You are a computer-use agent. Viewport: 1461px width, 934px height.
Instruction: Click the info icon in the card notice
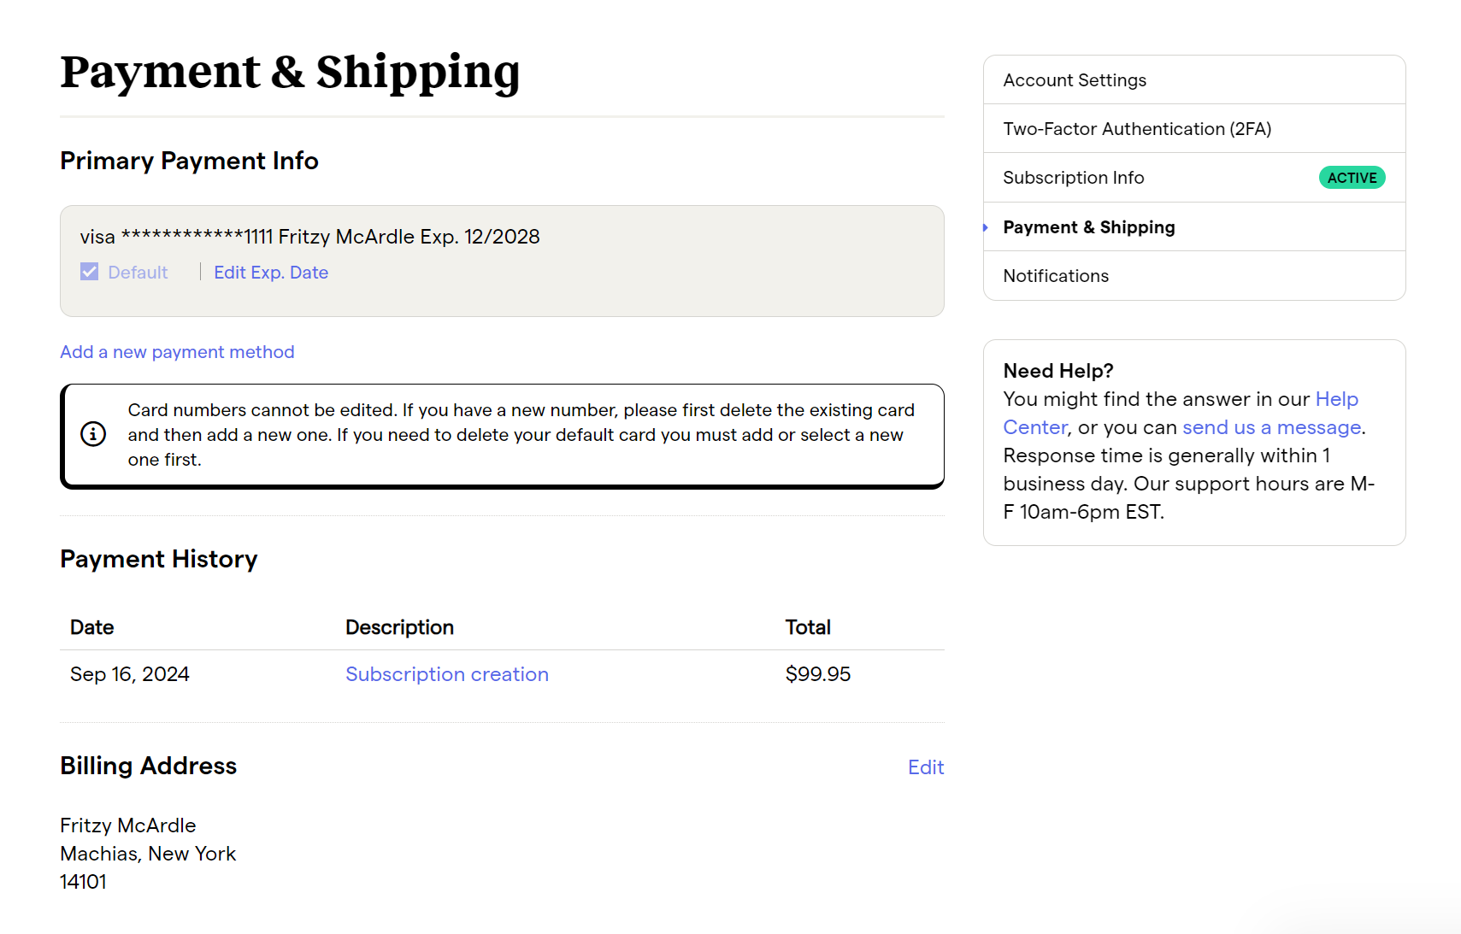[x=93, y=434]
